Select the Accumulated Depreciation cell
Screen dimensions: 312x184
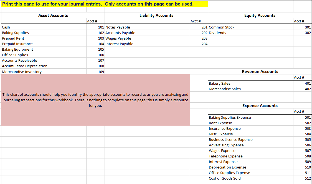coord(44,66)
